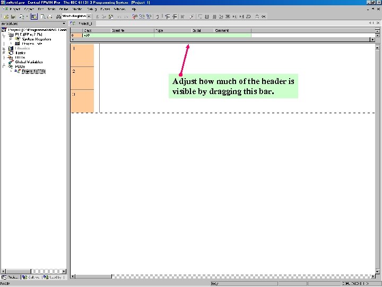
Task: Collapse the PLC tree node
Action: click(x=4, y=35)
